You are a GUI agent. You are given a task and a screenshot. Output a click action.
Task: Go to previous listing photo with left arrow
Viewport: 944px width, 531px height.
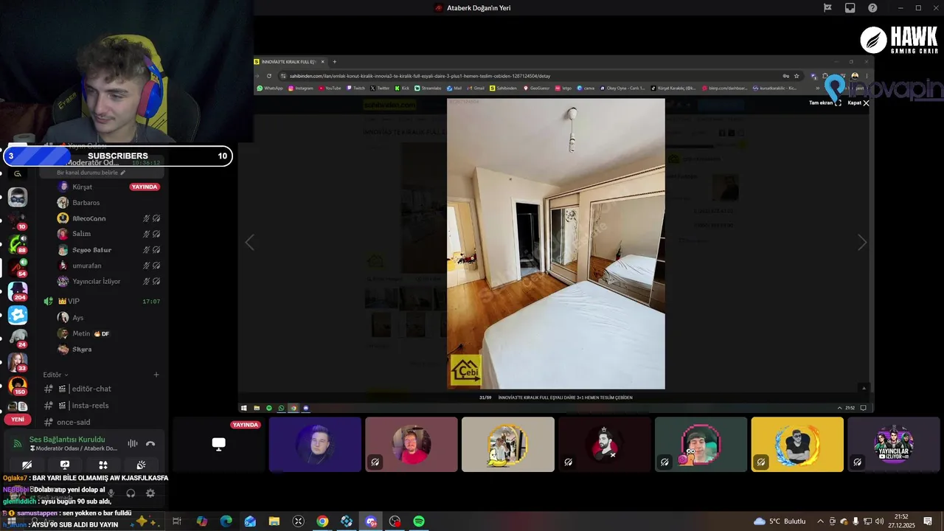pyautogui.click(x=249, y=243)
